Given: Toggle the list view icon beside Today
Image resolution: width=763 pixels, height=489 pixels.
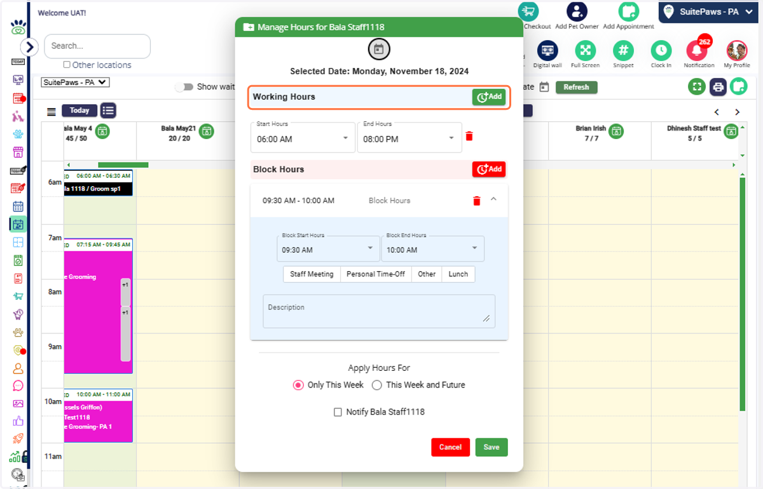Looking at the screenshot, I should (108, 111).
